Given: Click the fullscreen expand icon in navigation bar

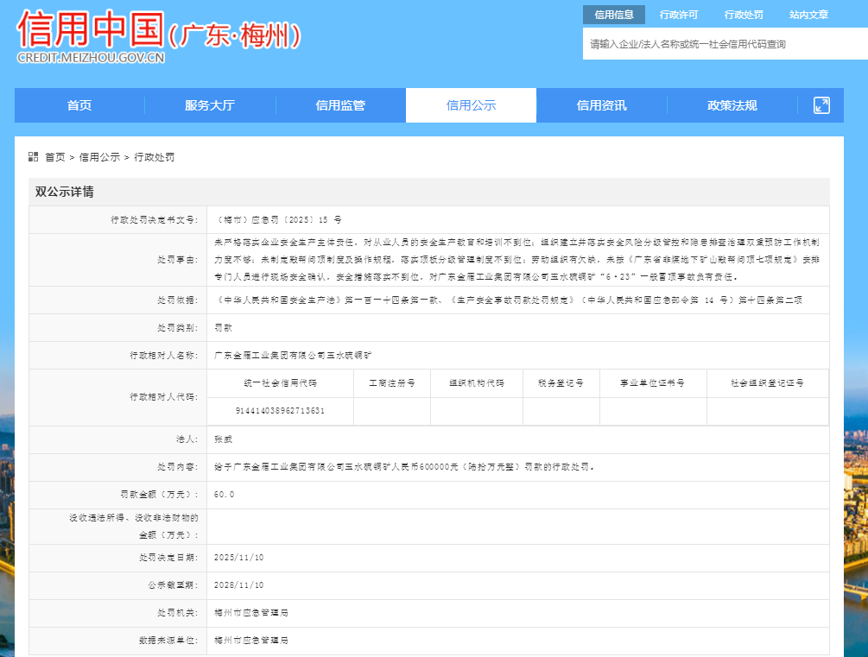Looking at the screenshot, I should tap(821, 105).
